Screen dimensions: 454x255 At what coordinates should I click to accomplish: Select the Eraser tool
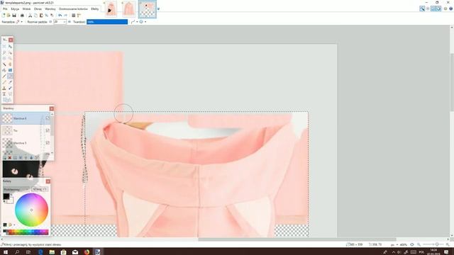pyautogui.click(x=10, y=76)
